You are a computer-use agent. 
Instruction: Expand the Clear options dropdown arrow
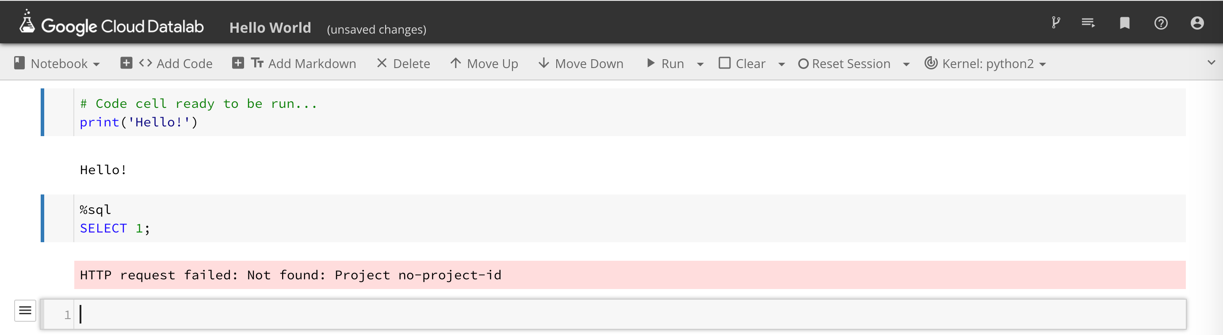point(781,65)
